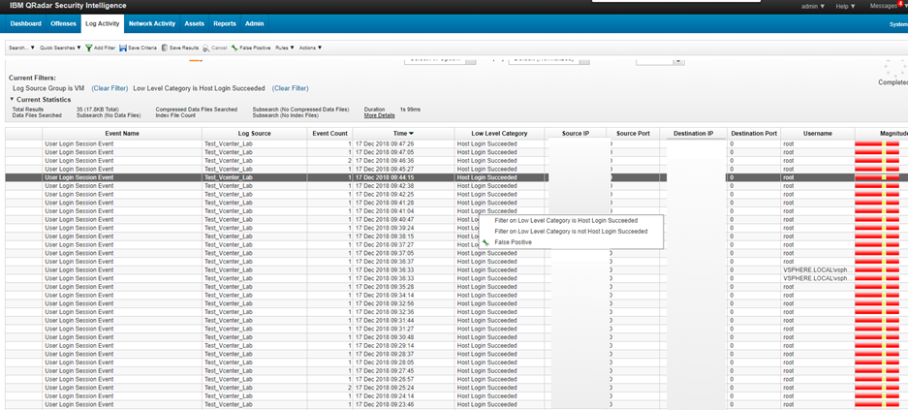Click the Add Filter funnel icon

[x=88, y=48]
